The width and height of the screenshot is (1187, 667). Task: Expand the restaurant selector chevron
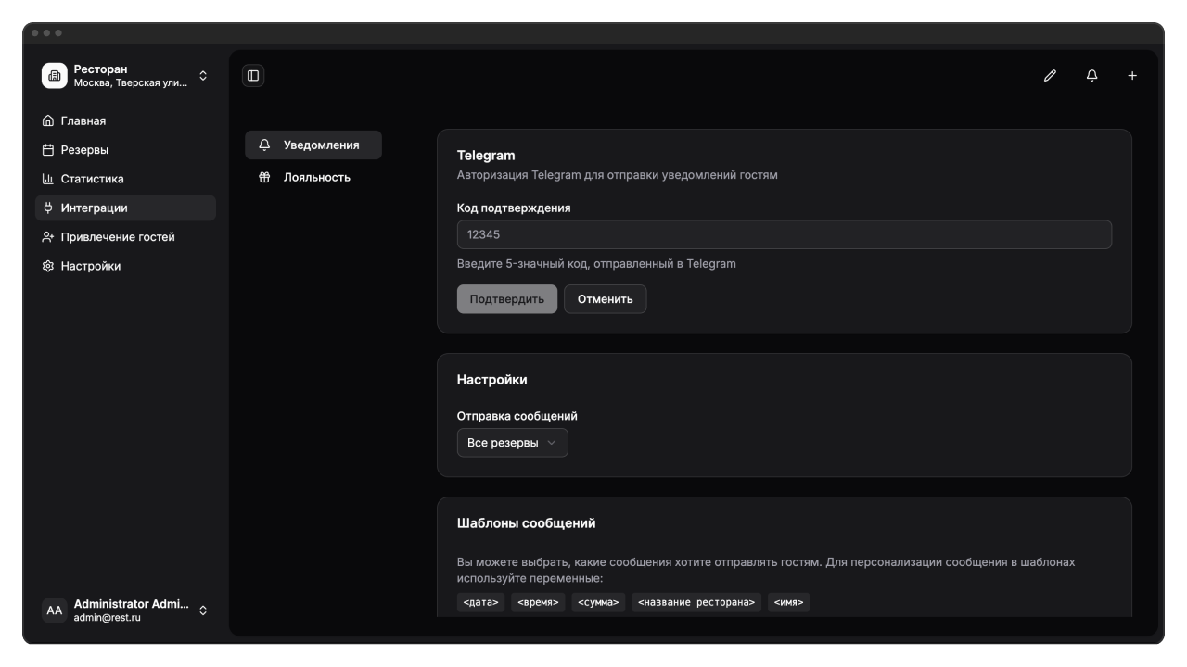[x=203, y=76]
